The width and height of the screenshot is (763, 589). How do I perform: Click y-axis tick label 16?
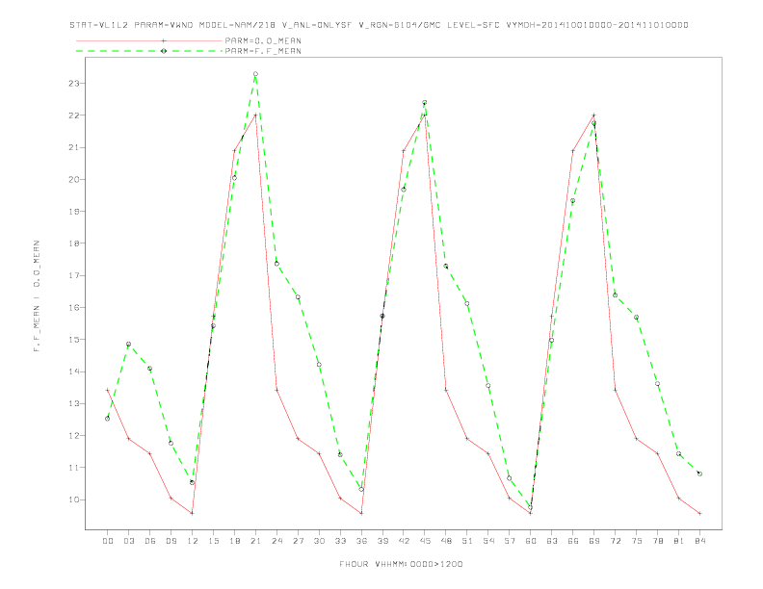[x=74, y=308]
